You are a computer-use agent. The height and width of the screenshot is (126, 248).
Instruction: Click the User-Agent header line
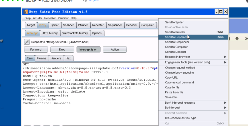[x=89, y=80]
